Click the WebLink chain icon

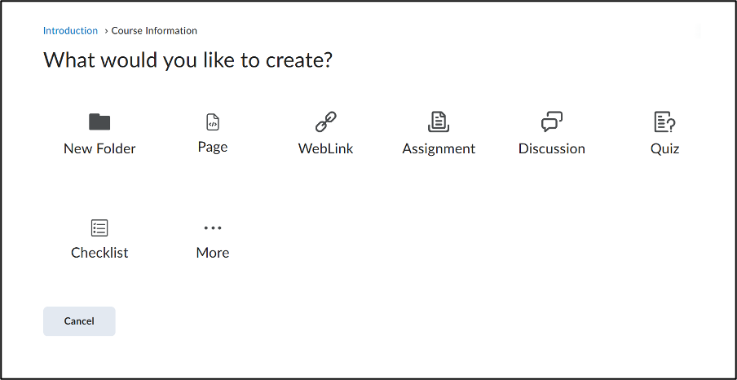coord(326,122)
